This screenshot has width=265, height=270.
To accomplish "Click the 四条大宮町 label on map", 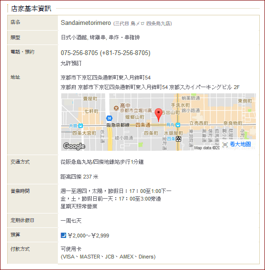I will tap(84, 133).
